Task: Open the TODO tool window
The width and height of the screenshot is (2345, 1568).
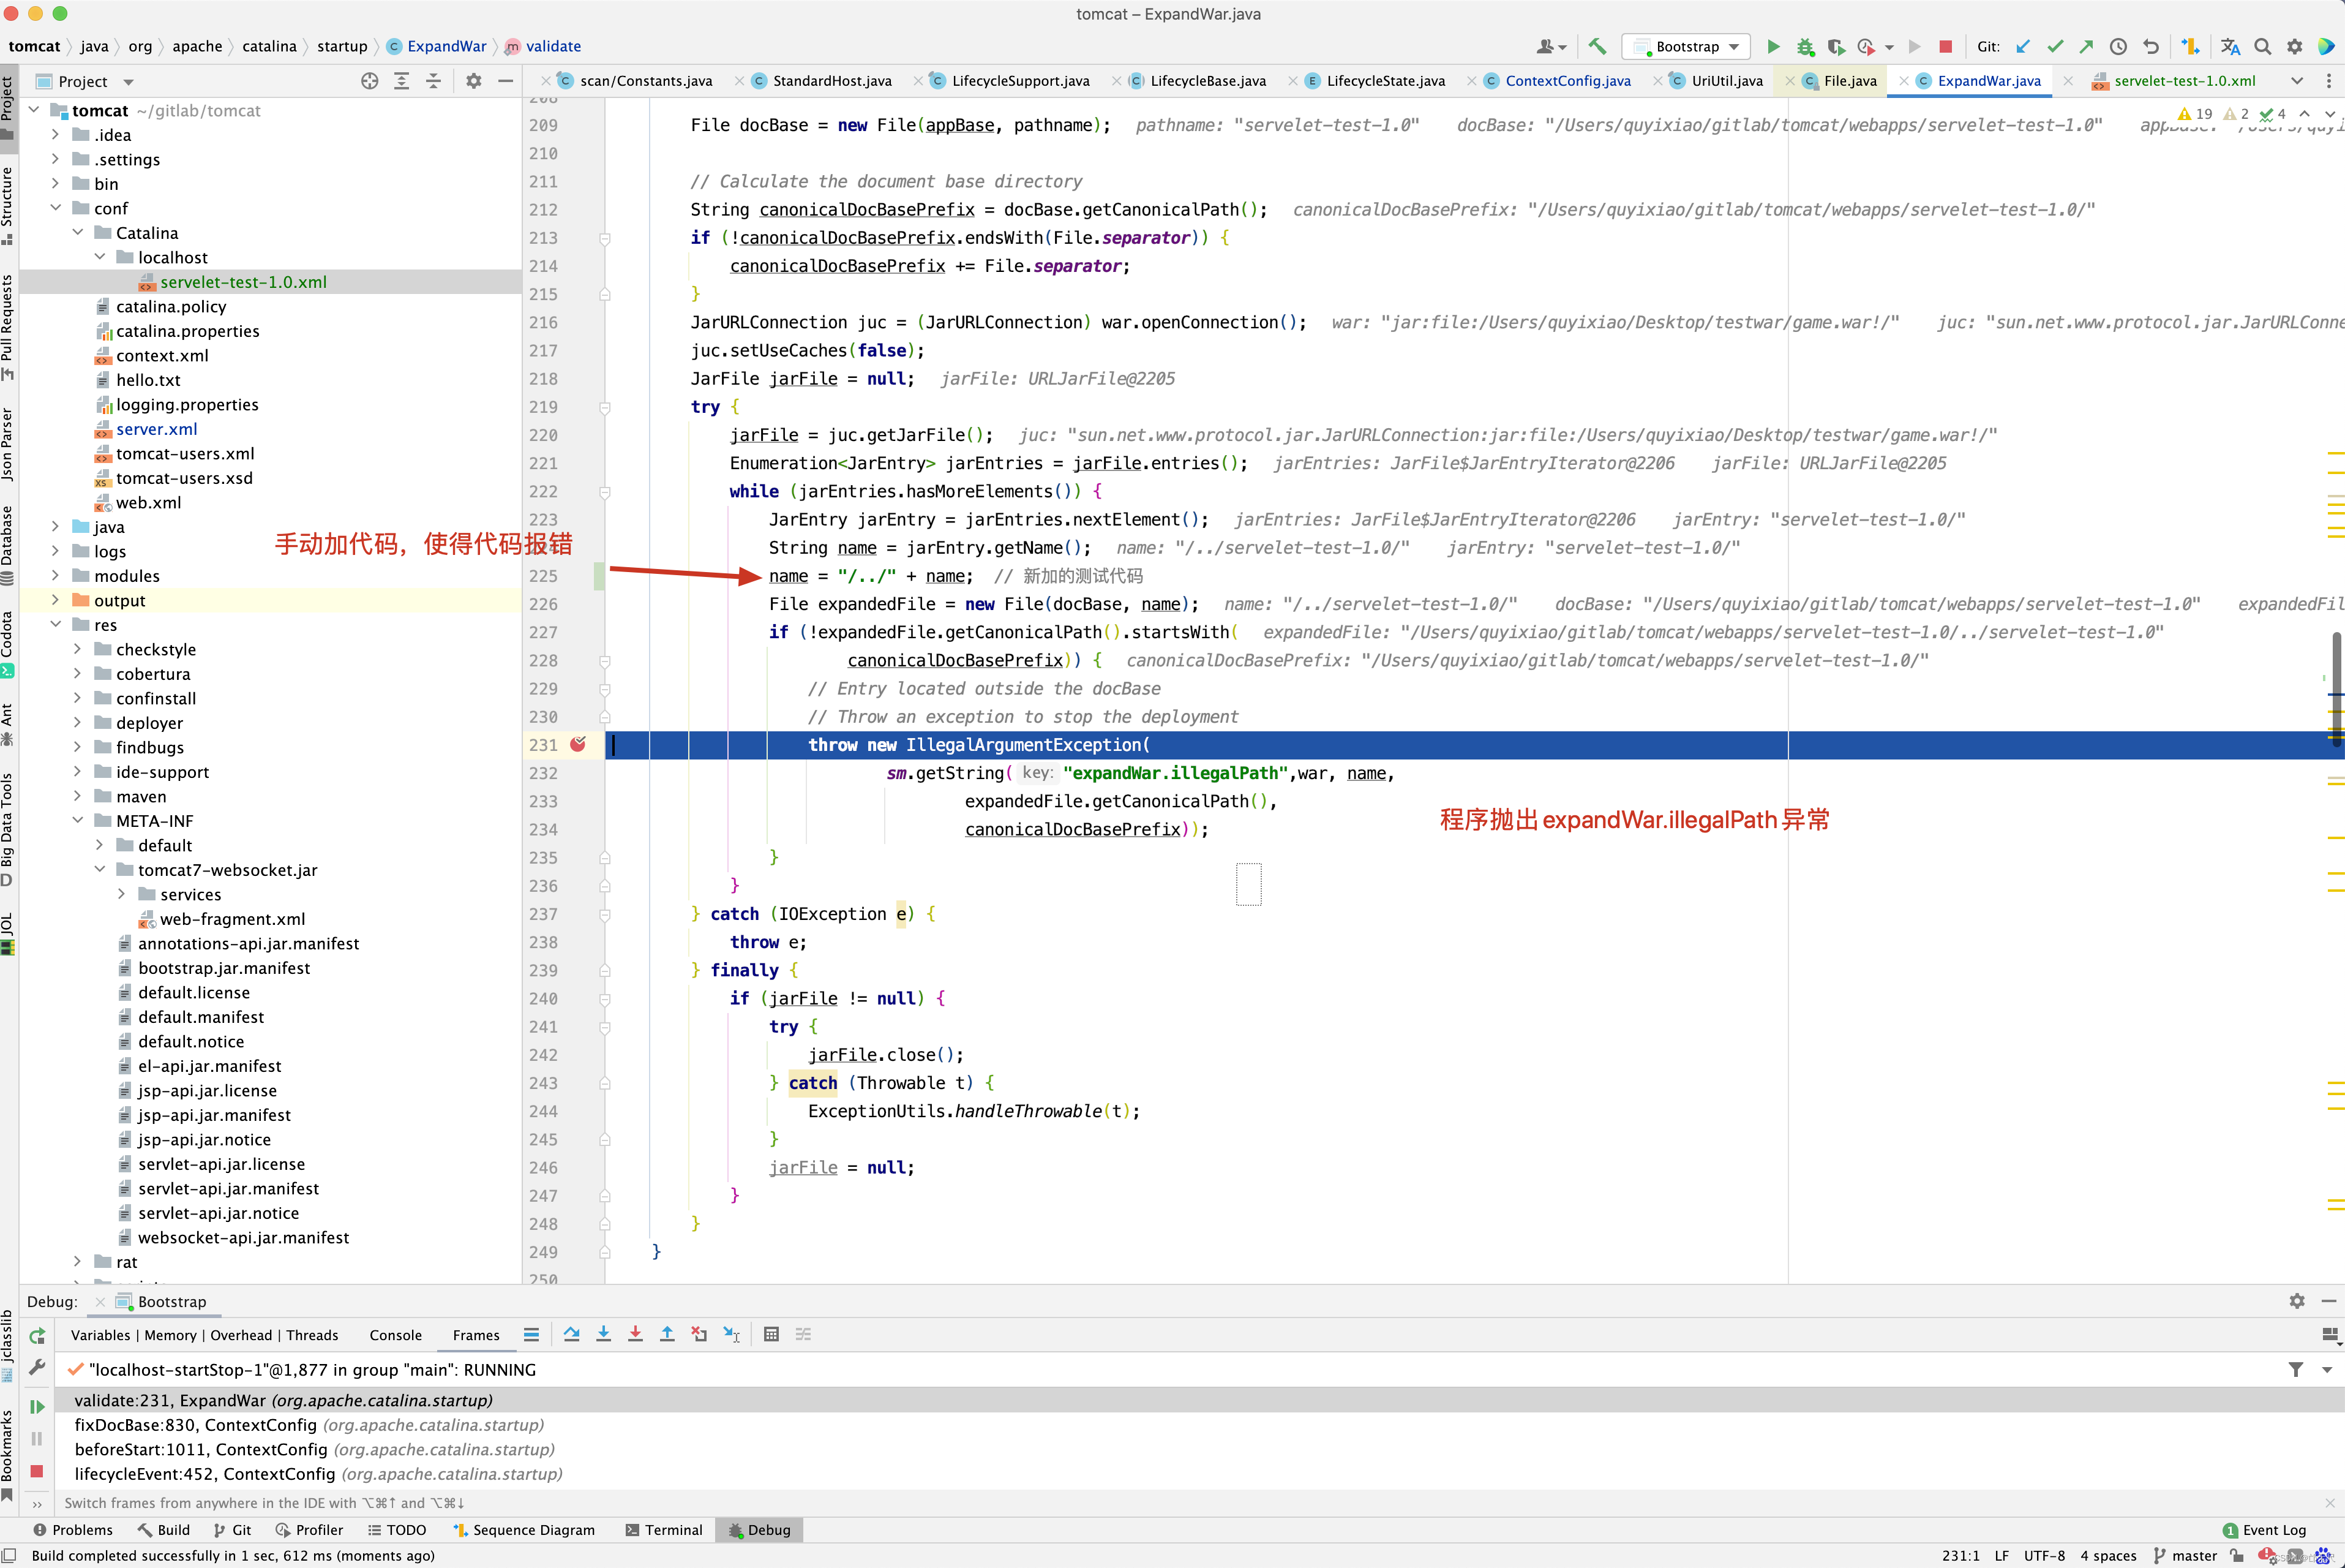Action: coord(397,1530)
